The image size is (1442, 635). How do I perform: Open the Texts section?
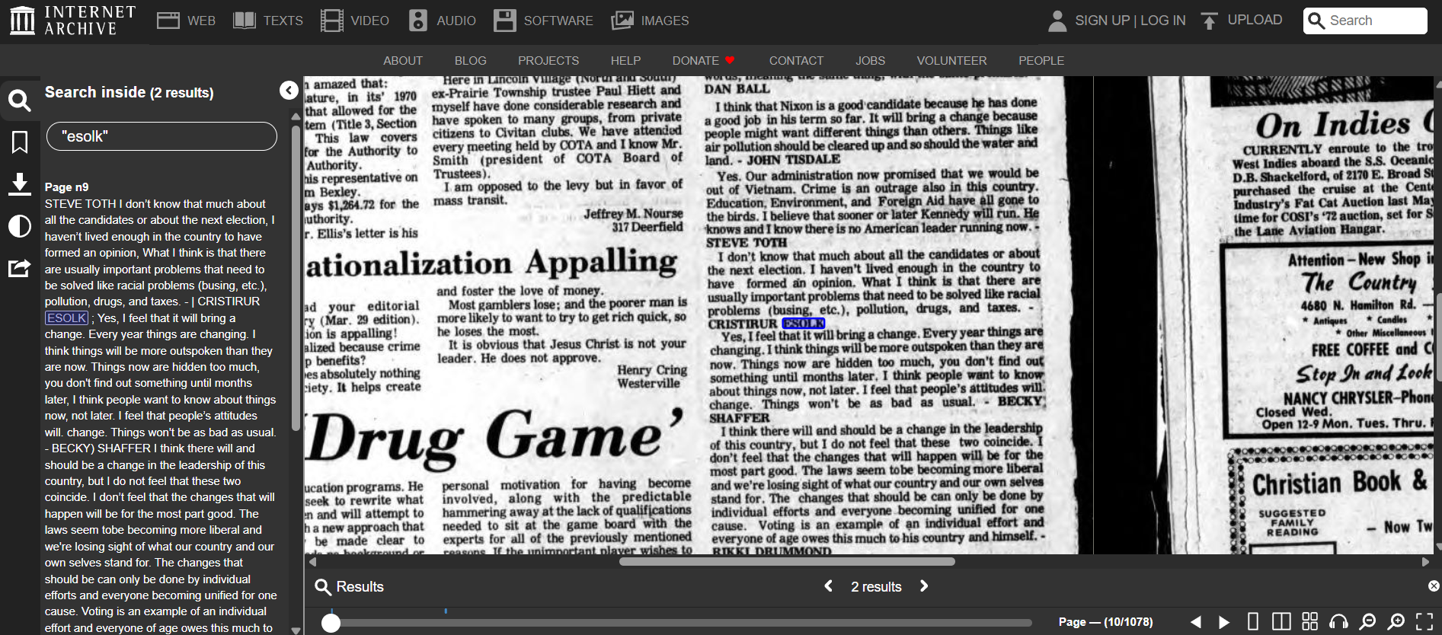[267, 21]
